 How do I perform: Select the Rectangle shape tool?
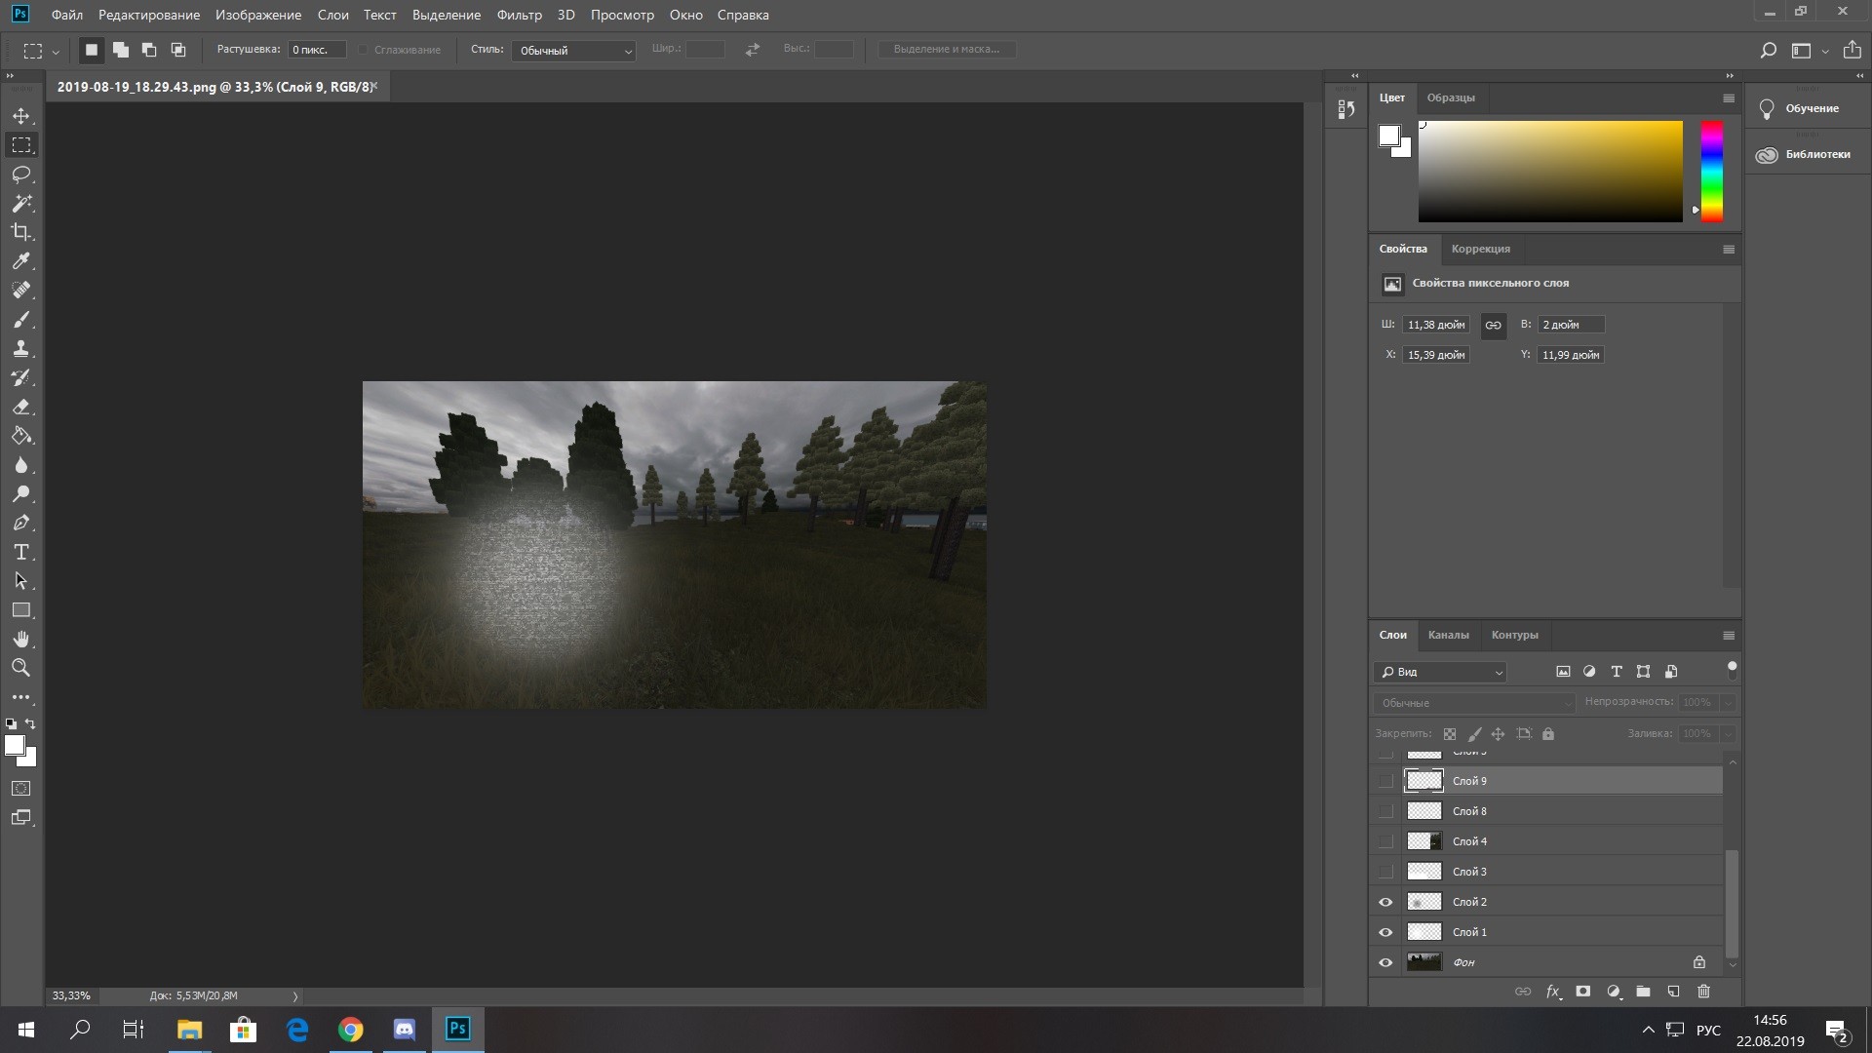click(x=21, y=610)
